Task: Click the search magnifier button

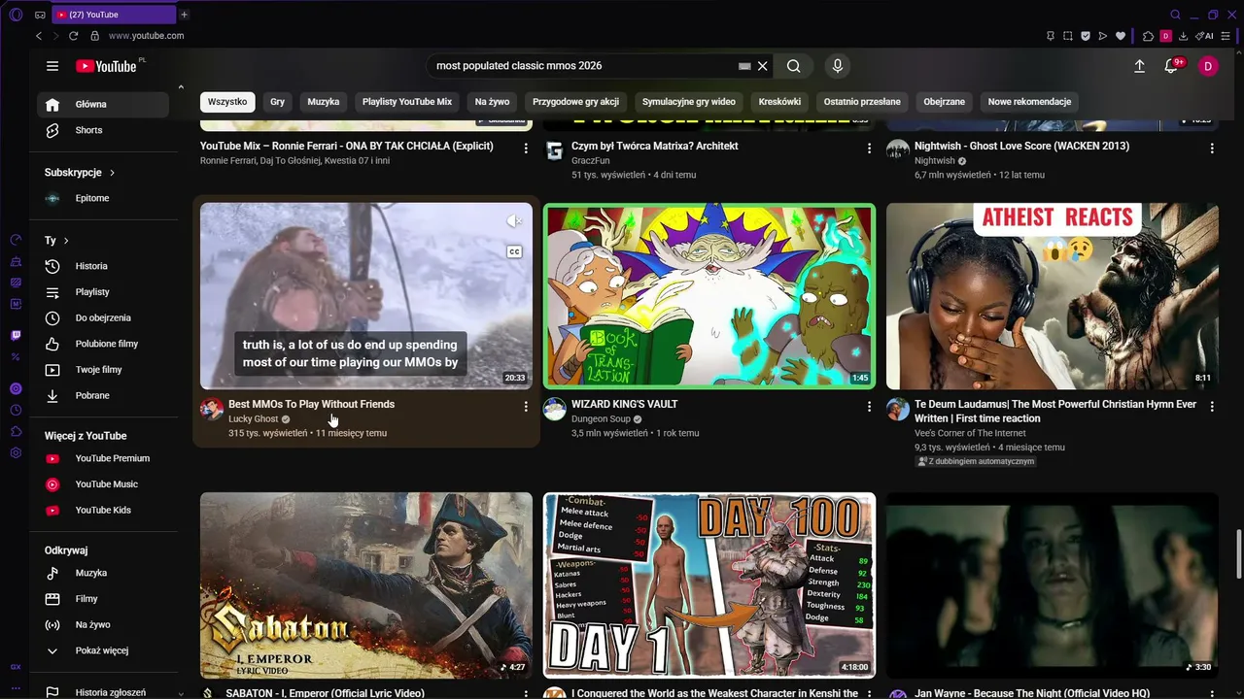Action: tap(794, 66)
